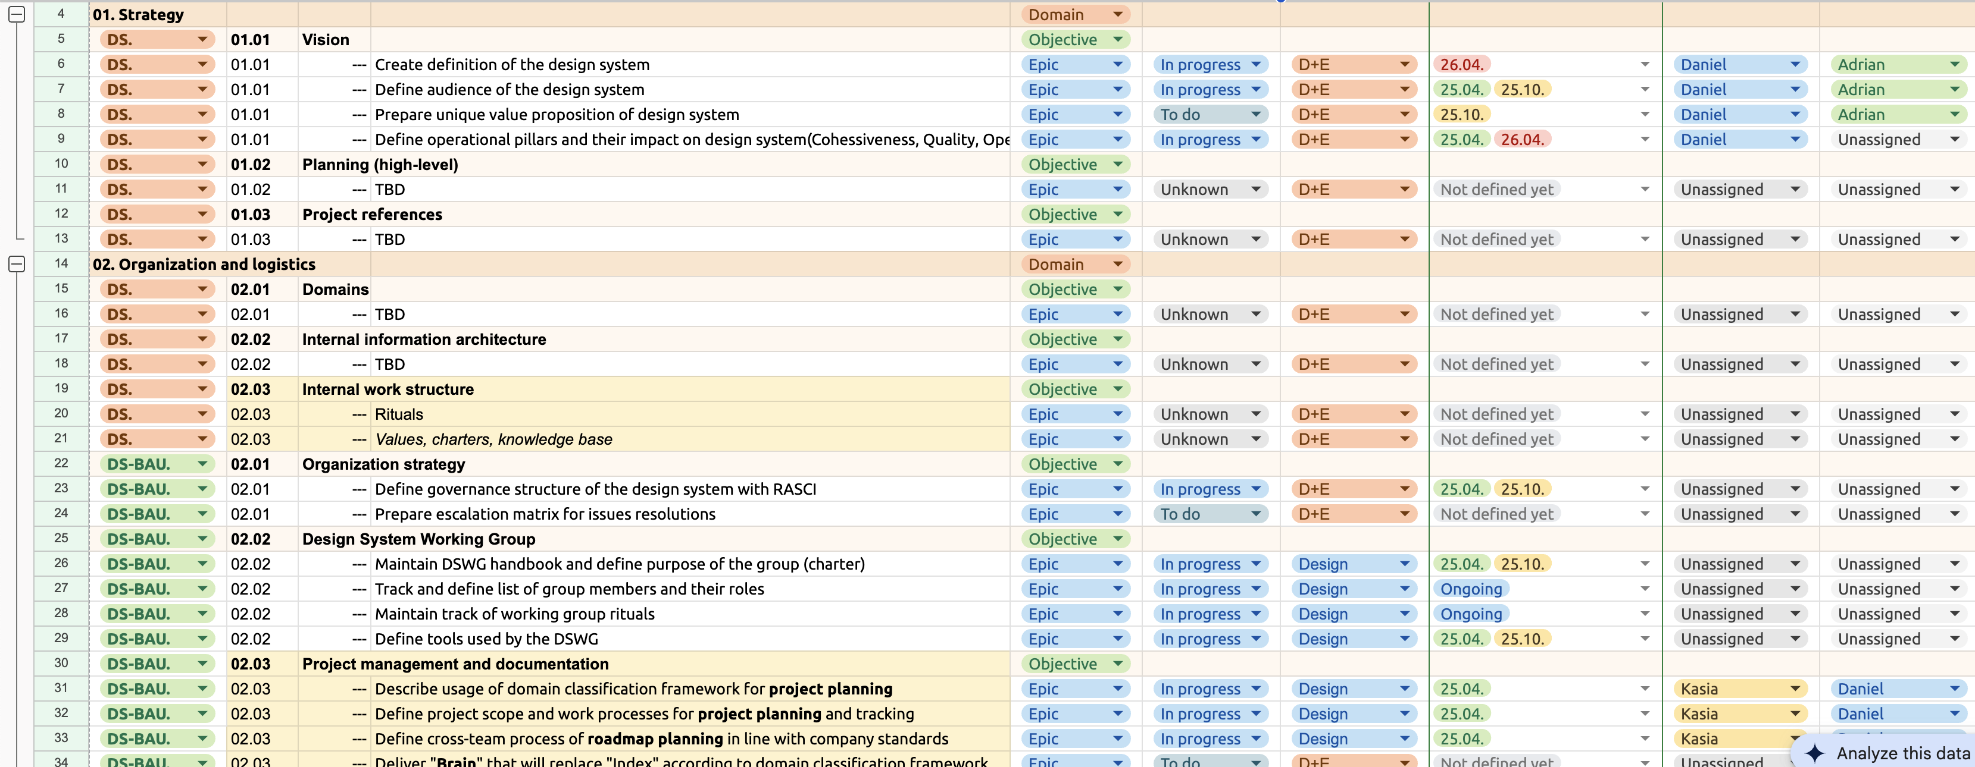Select cell 'Values, charters, knowledge base'
Image resolution: width=1975 pixels, height=767 pixels.
click(x=690, y=439)
